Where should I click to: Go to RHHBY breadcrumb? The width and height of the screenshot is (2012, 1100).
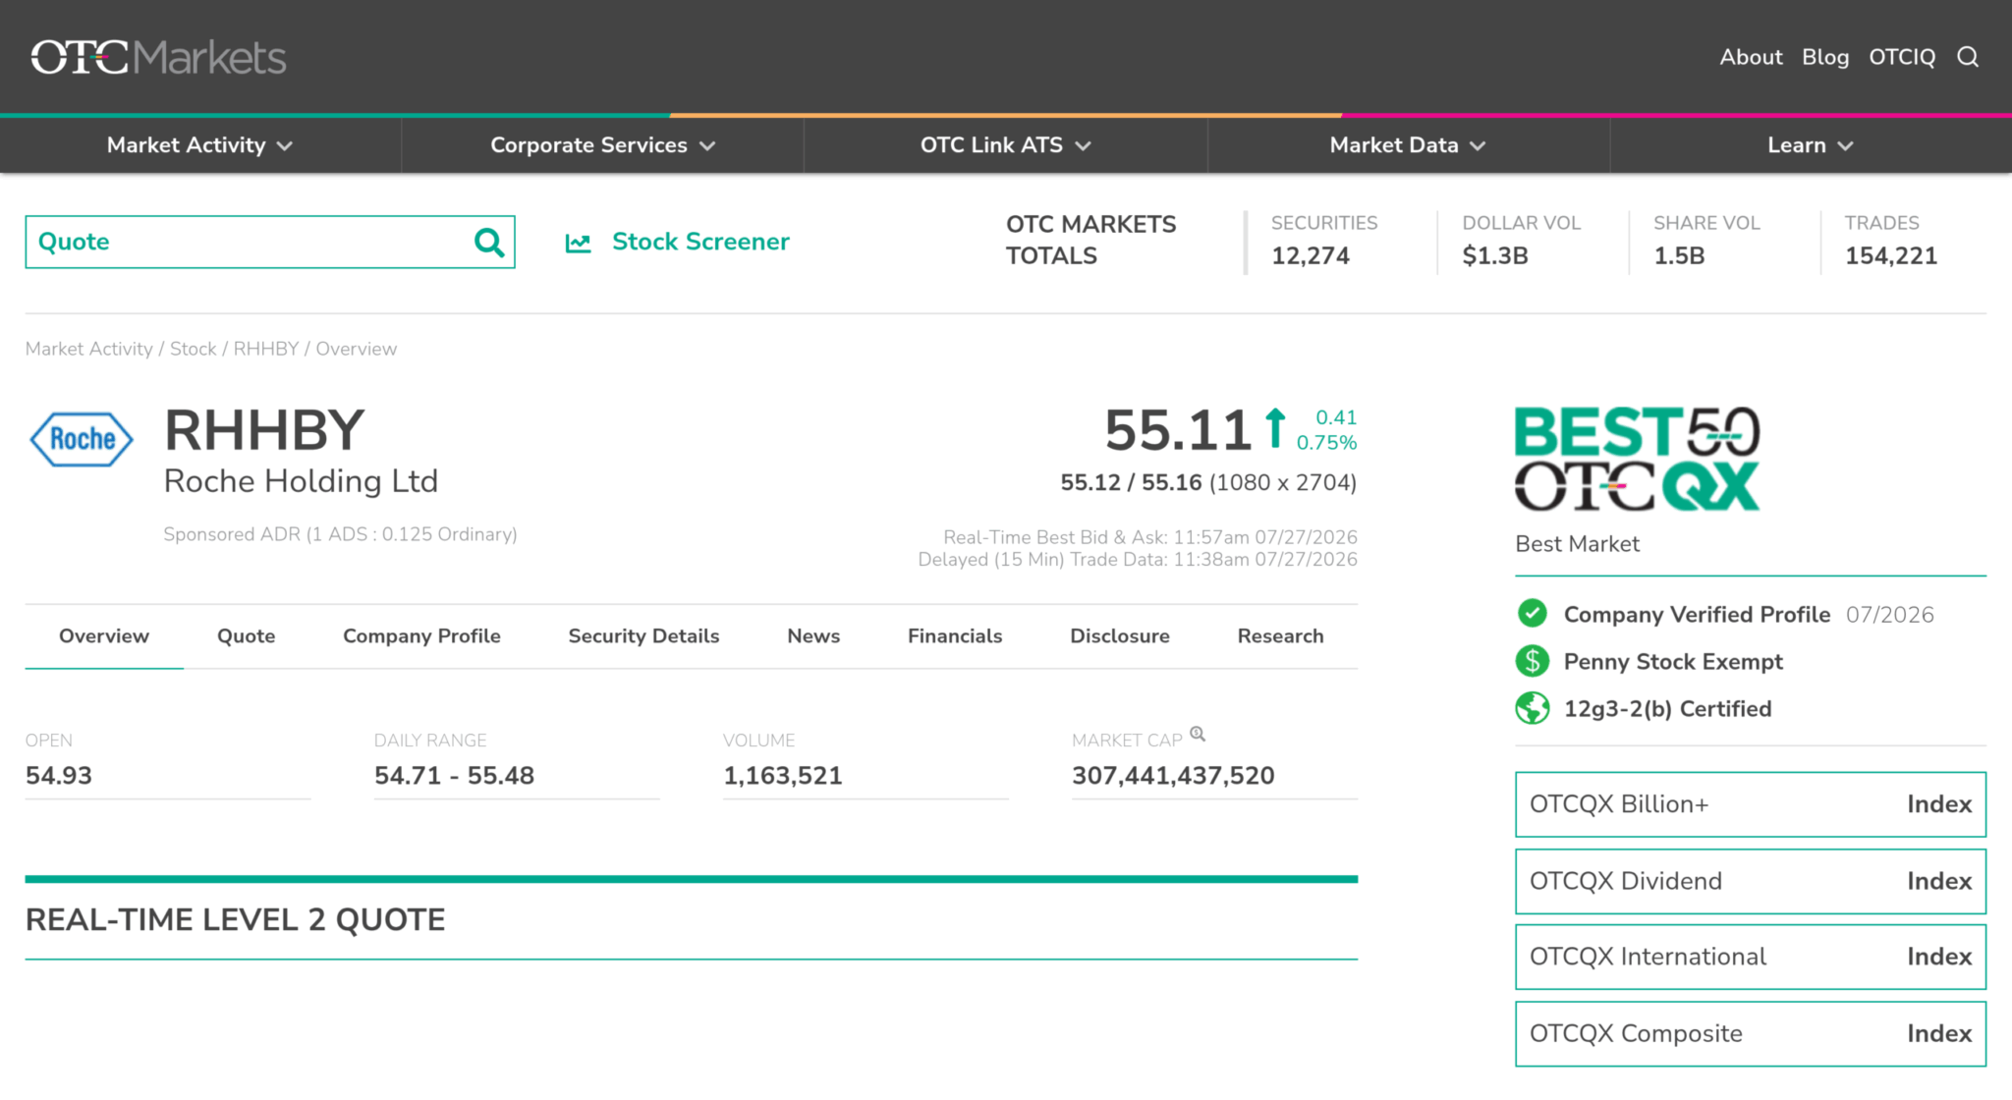tap(266, 349)
